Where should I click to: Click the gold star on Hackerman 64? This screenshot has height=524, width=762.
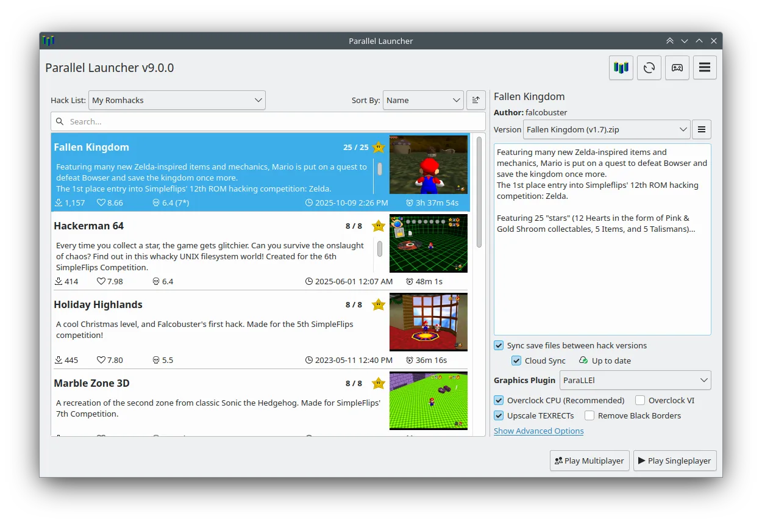point(379,226)
